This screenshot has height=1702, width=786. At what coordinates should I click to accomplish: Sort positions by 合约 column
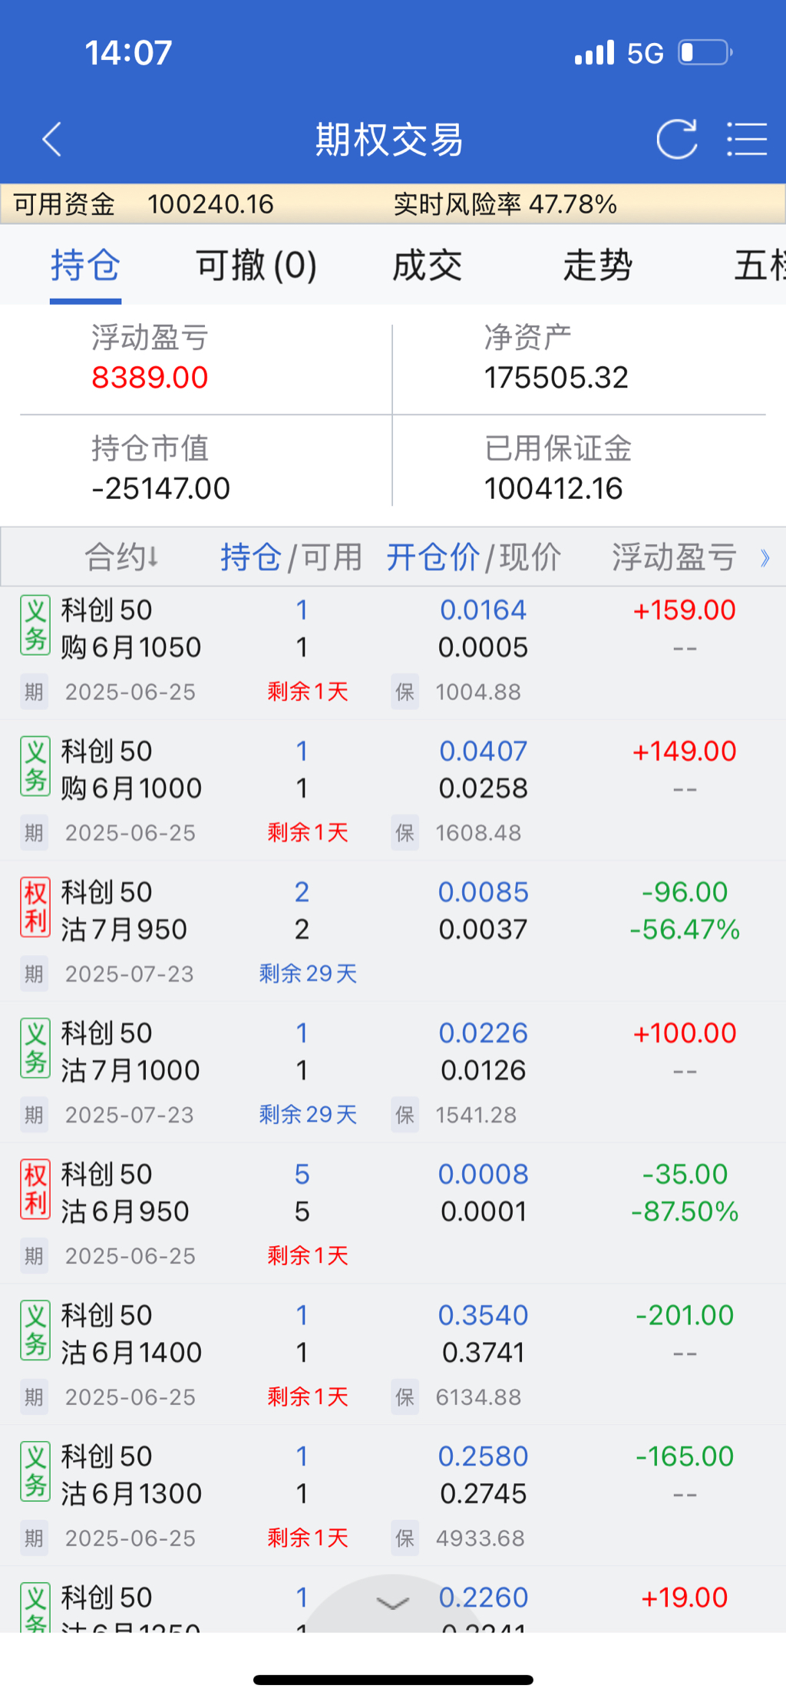121,557
